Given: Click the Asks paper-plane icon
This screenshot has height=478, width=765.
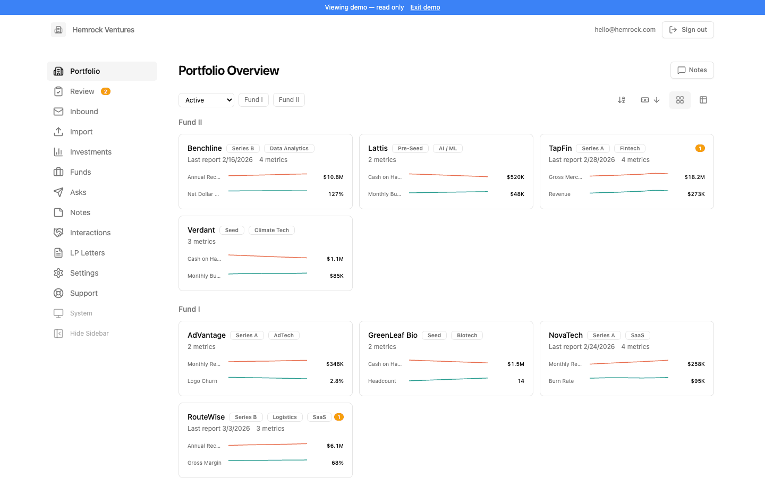Looking at the screenshot, I should (58, 192).
